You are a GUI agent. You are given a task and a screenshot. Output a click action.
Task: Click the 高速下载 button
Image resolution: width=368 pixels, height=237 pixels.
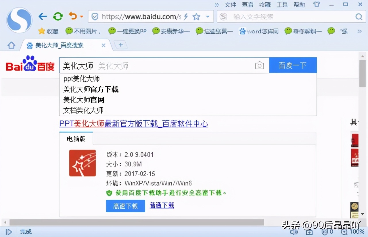point(125,206)
